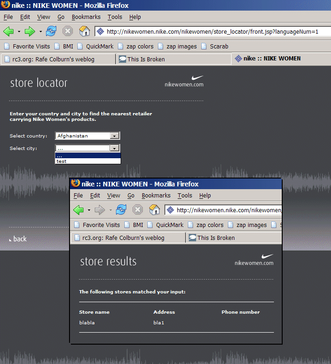Click the back link on store locator
This screenshot has width=331, height=364.
pos(18,239)
